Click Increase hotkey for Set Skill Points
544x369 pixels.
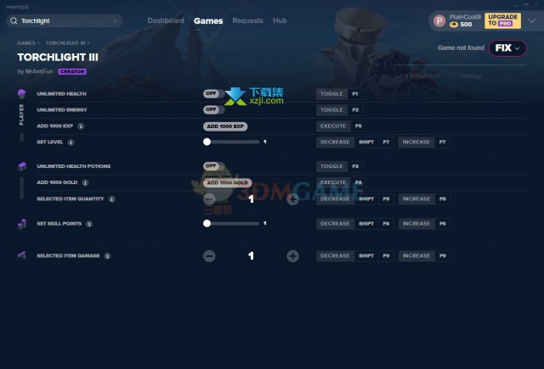coord(416,224)
